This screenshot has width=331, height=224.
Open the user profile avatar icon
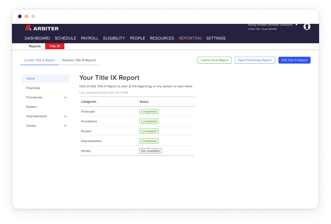[x=307, y=26]
